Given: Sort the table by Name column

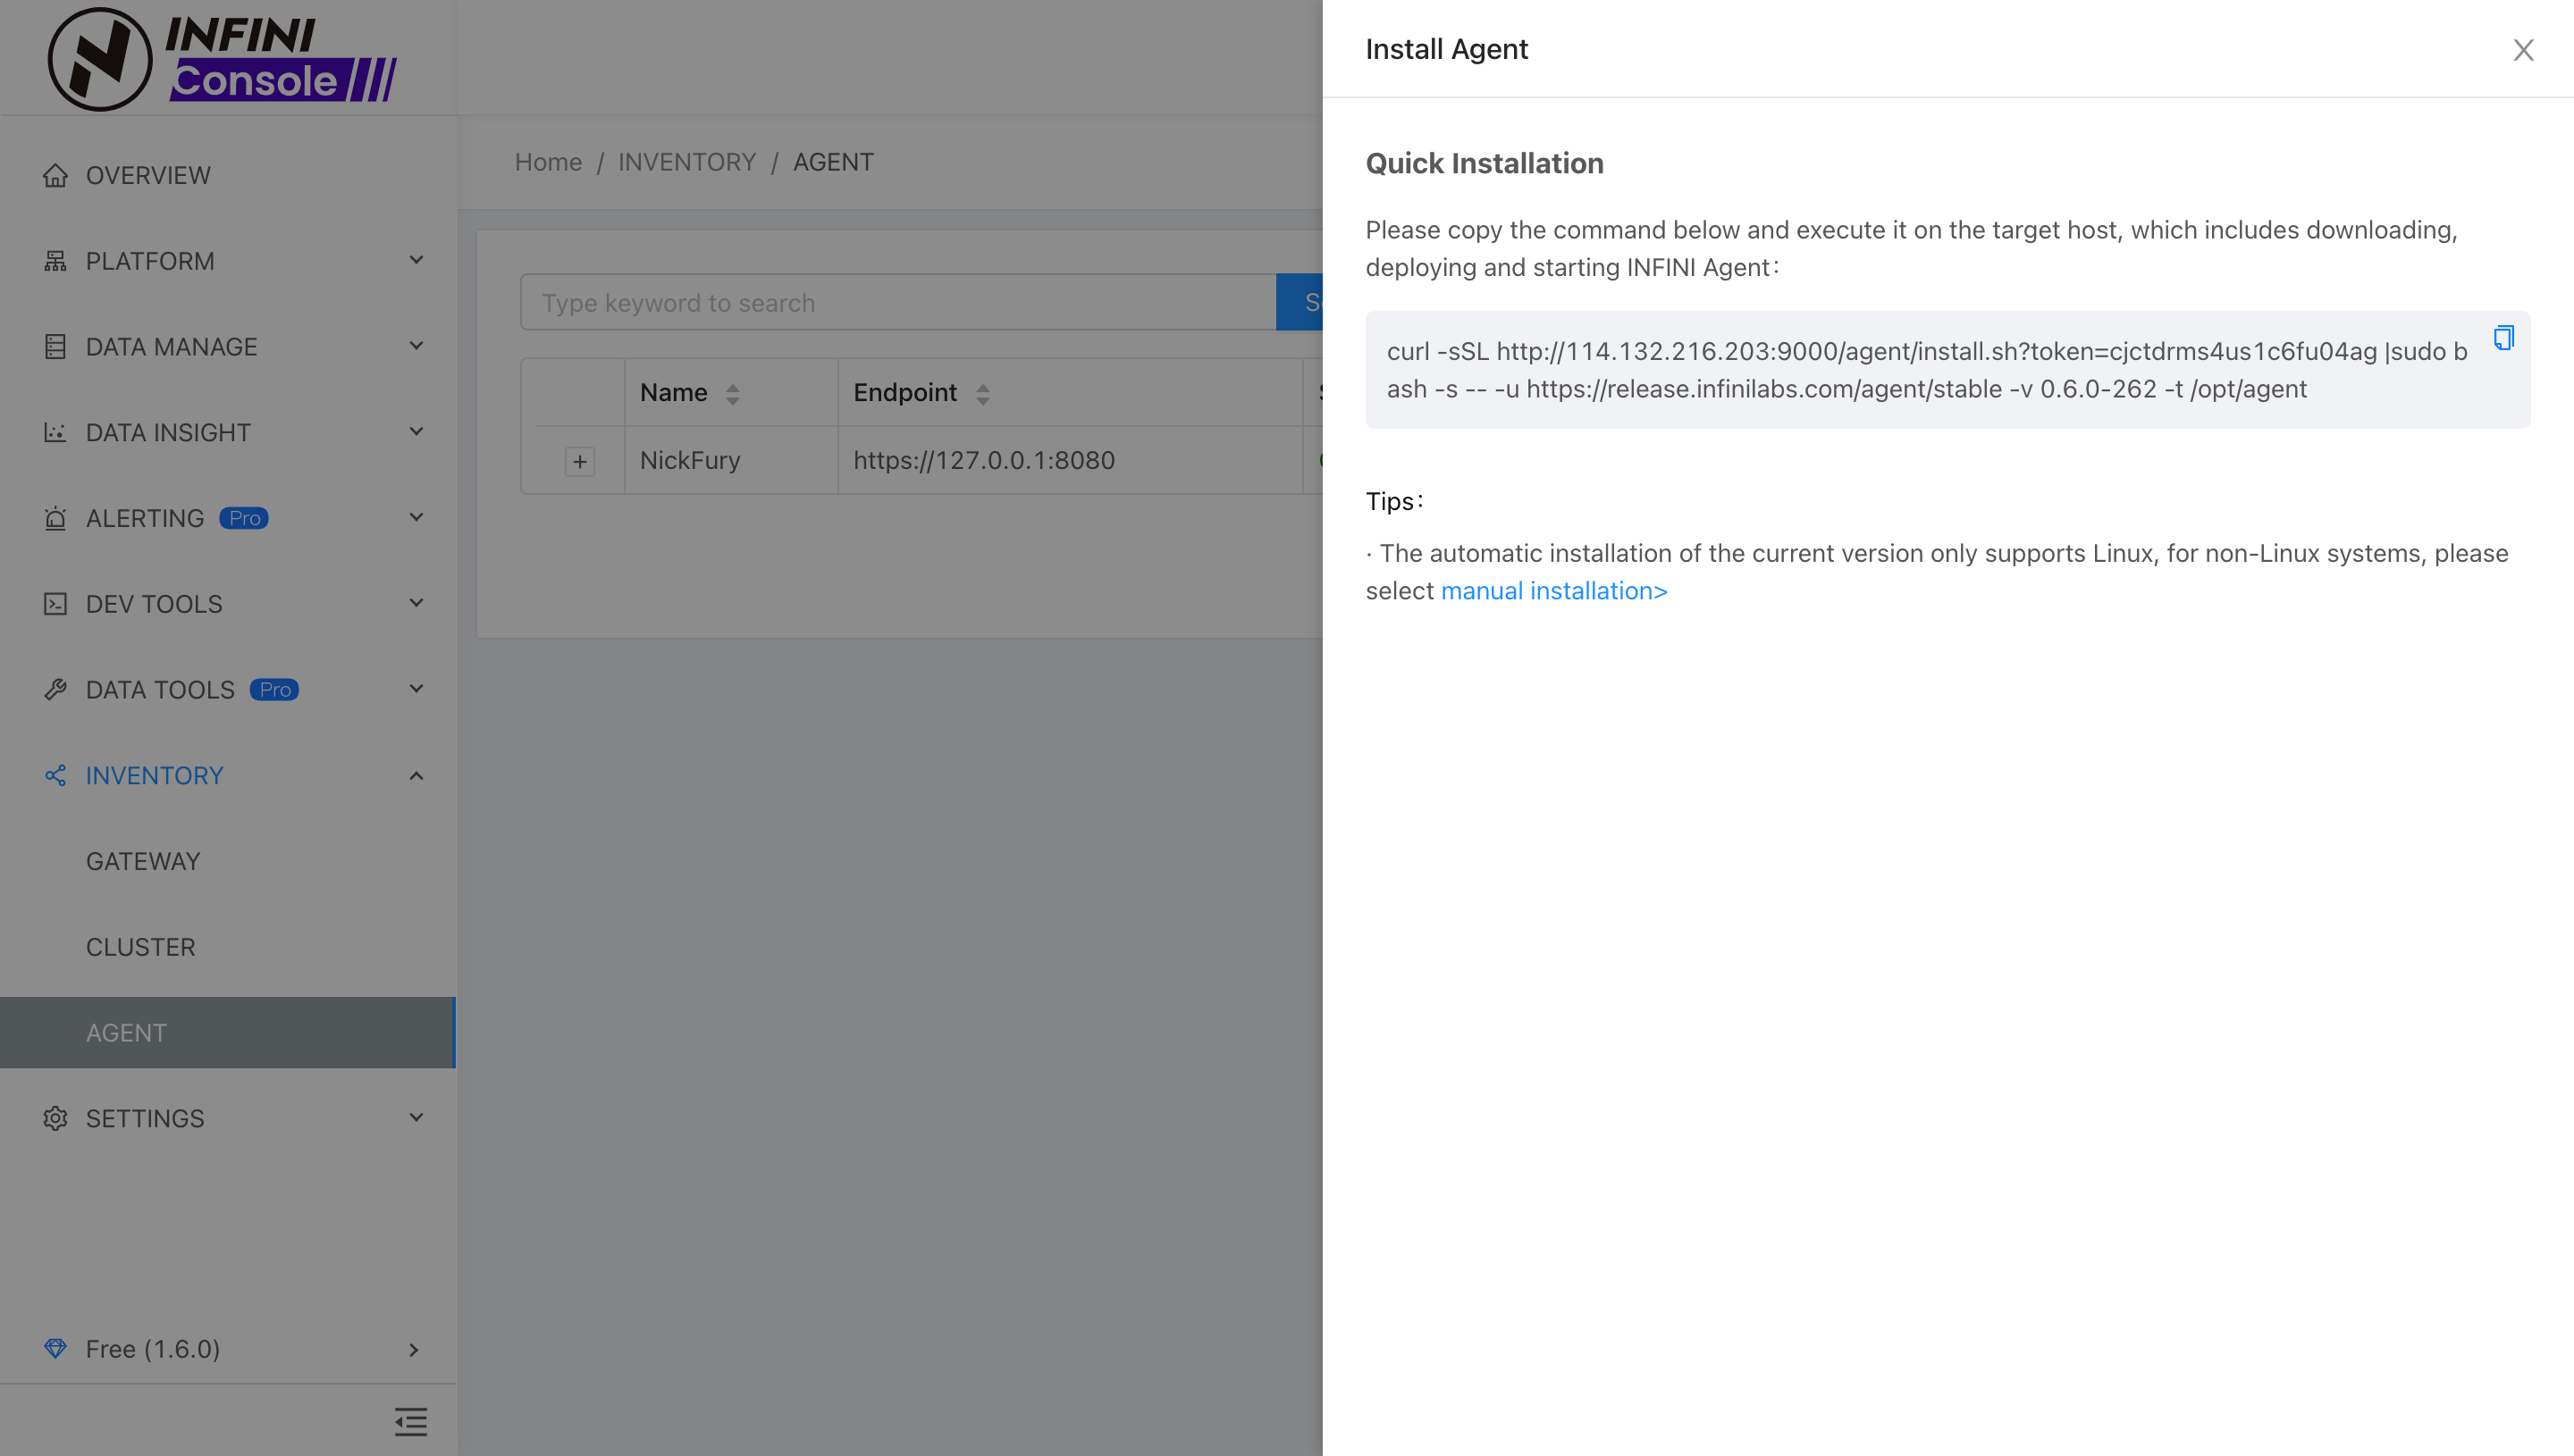Looking at the screenshot, I should [732, 393].
